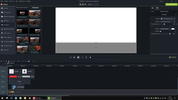Open the black fill color swatch

[x=173, y=22]
